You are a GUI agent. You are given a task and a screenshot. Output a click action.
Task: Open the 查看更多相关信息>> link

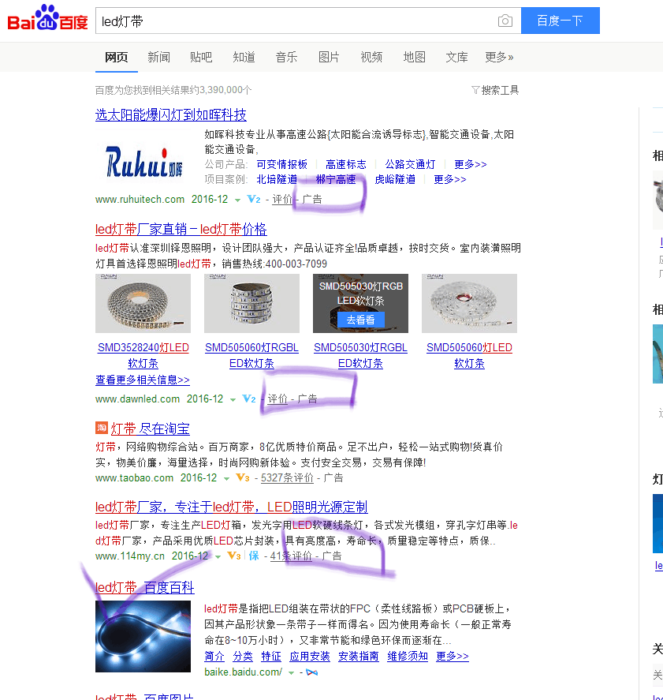pos(142,380)
